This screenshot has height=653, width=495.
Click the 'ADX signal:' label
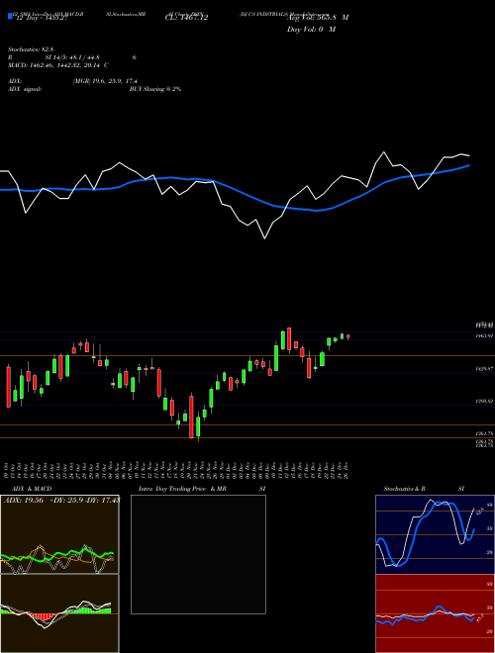pyautogui.click(x=25, y=89)
